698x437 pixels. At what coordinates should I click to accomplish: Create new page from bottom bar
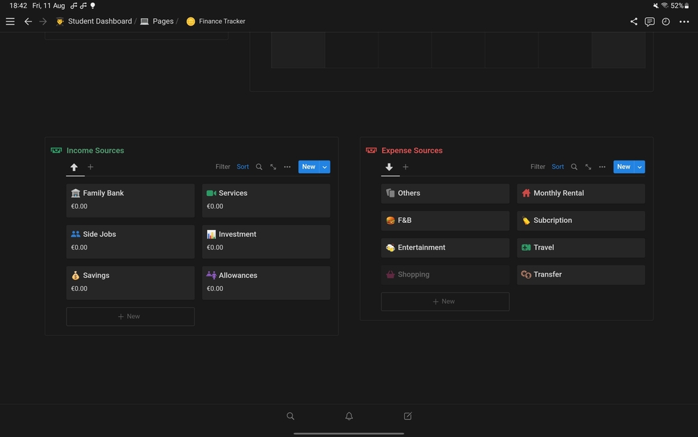click(408, 416)
